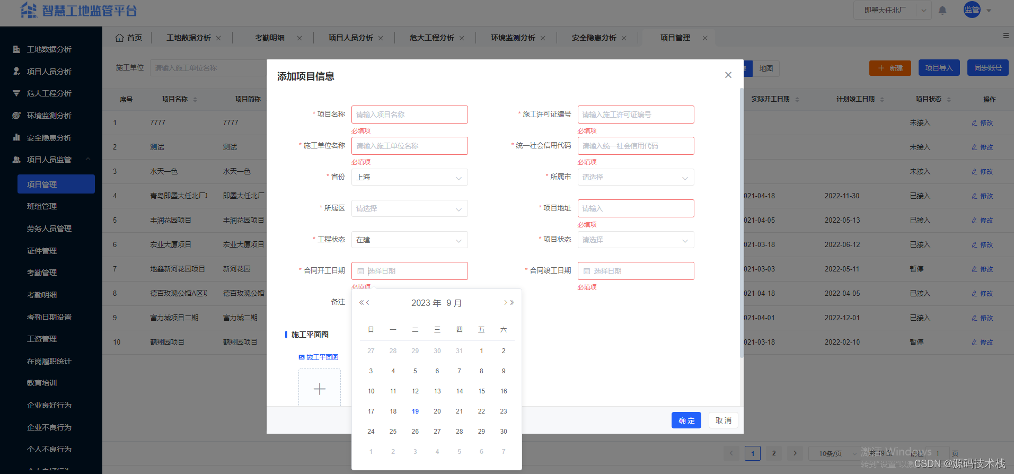Open the 所属区 dropdown

(x=409, y=208)
